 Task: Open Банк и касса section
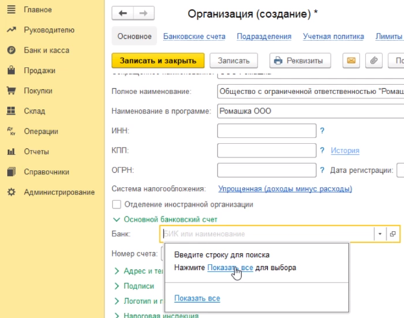(x=46, y=50)
